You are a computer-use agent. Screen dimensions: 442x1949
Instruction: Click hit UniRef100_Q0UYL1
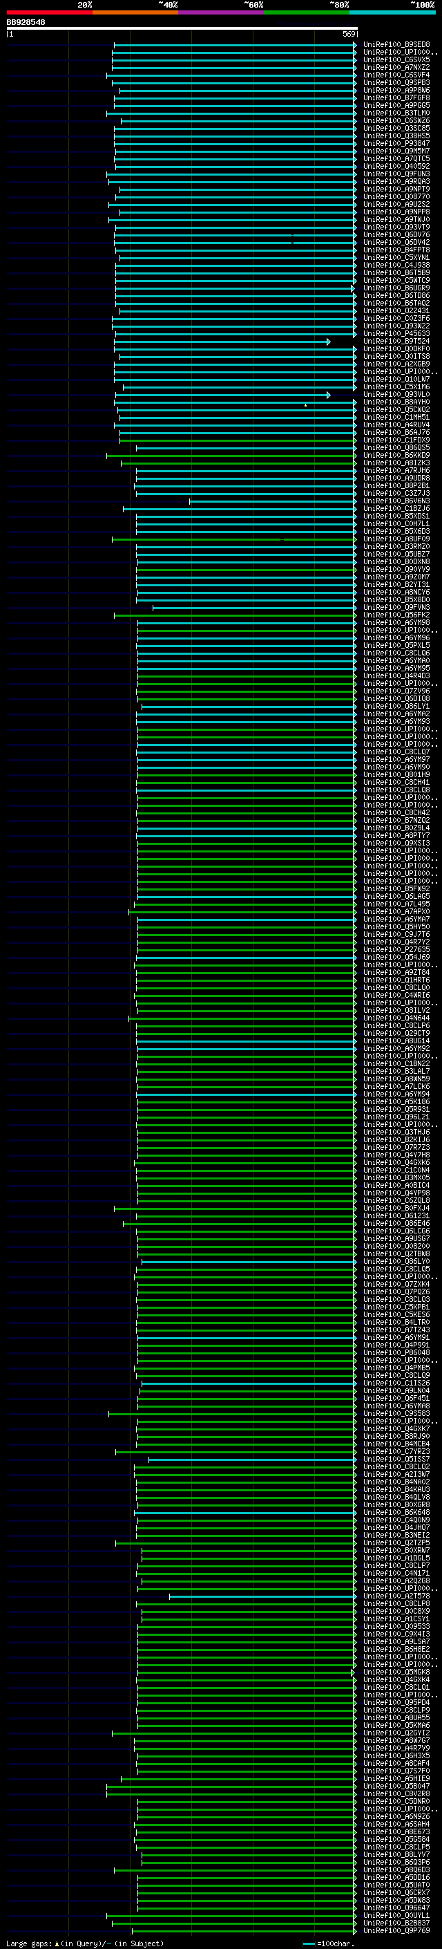[x=396, y=1916]
